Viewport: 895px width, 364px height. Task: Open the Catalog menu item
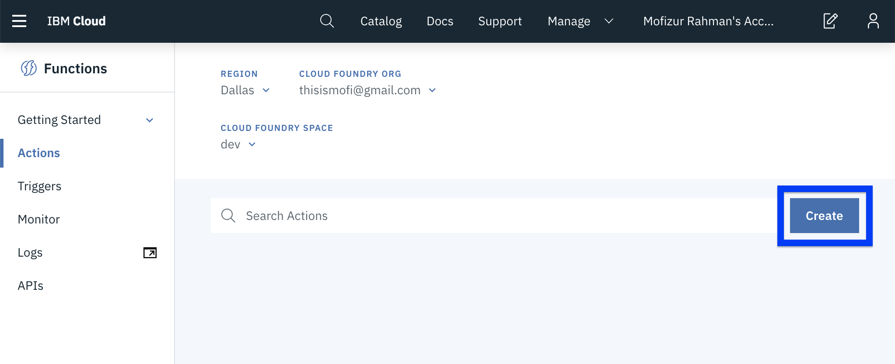[x=381, y=21]
